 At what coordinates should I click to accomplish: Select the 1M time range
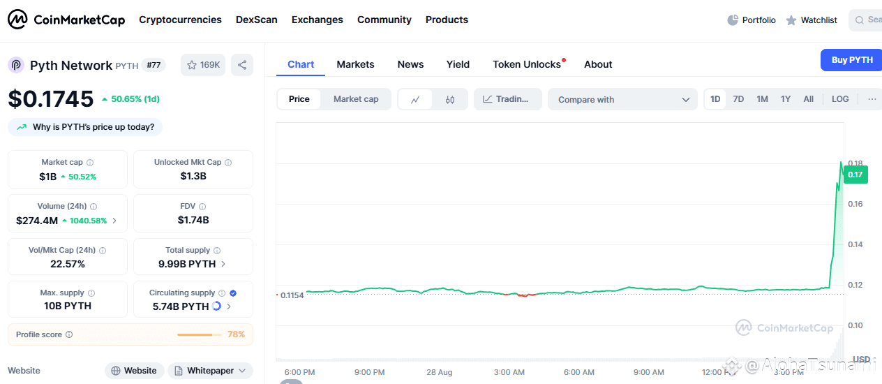point(762,99)
